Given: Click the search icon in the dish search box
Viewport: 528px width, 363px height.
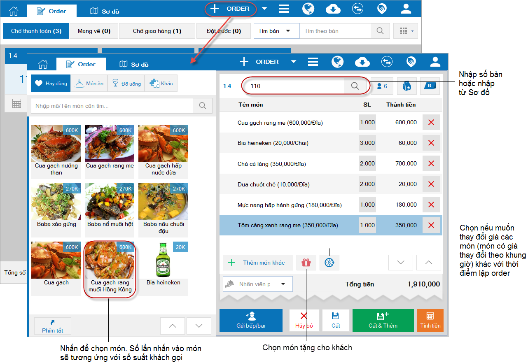Looking at the screenshot, I should [x=203, y=106].
